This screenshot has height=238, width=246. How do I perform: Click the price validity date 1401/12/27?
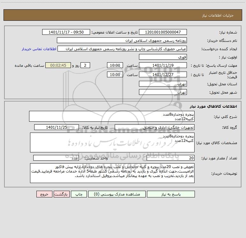(x=163, y=74)
